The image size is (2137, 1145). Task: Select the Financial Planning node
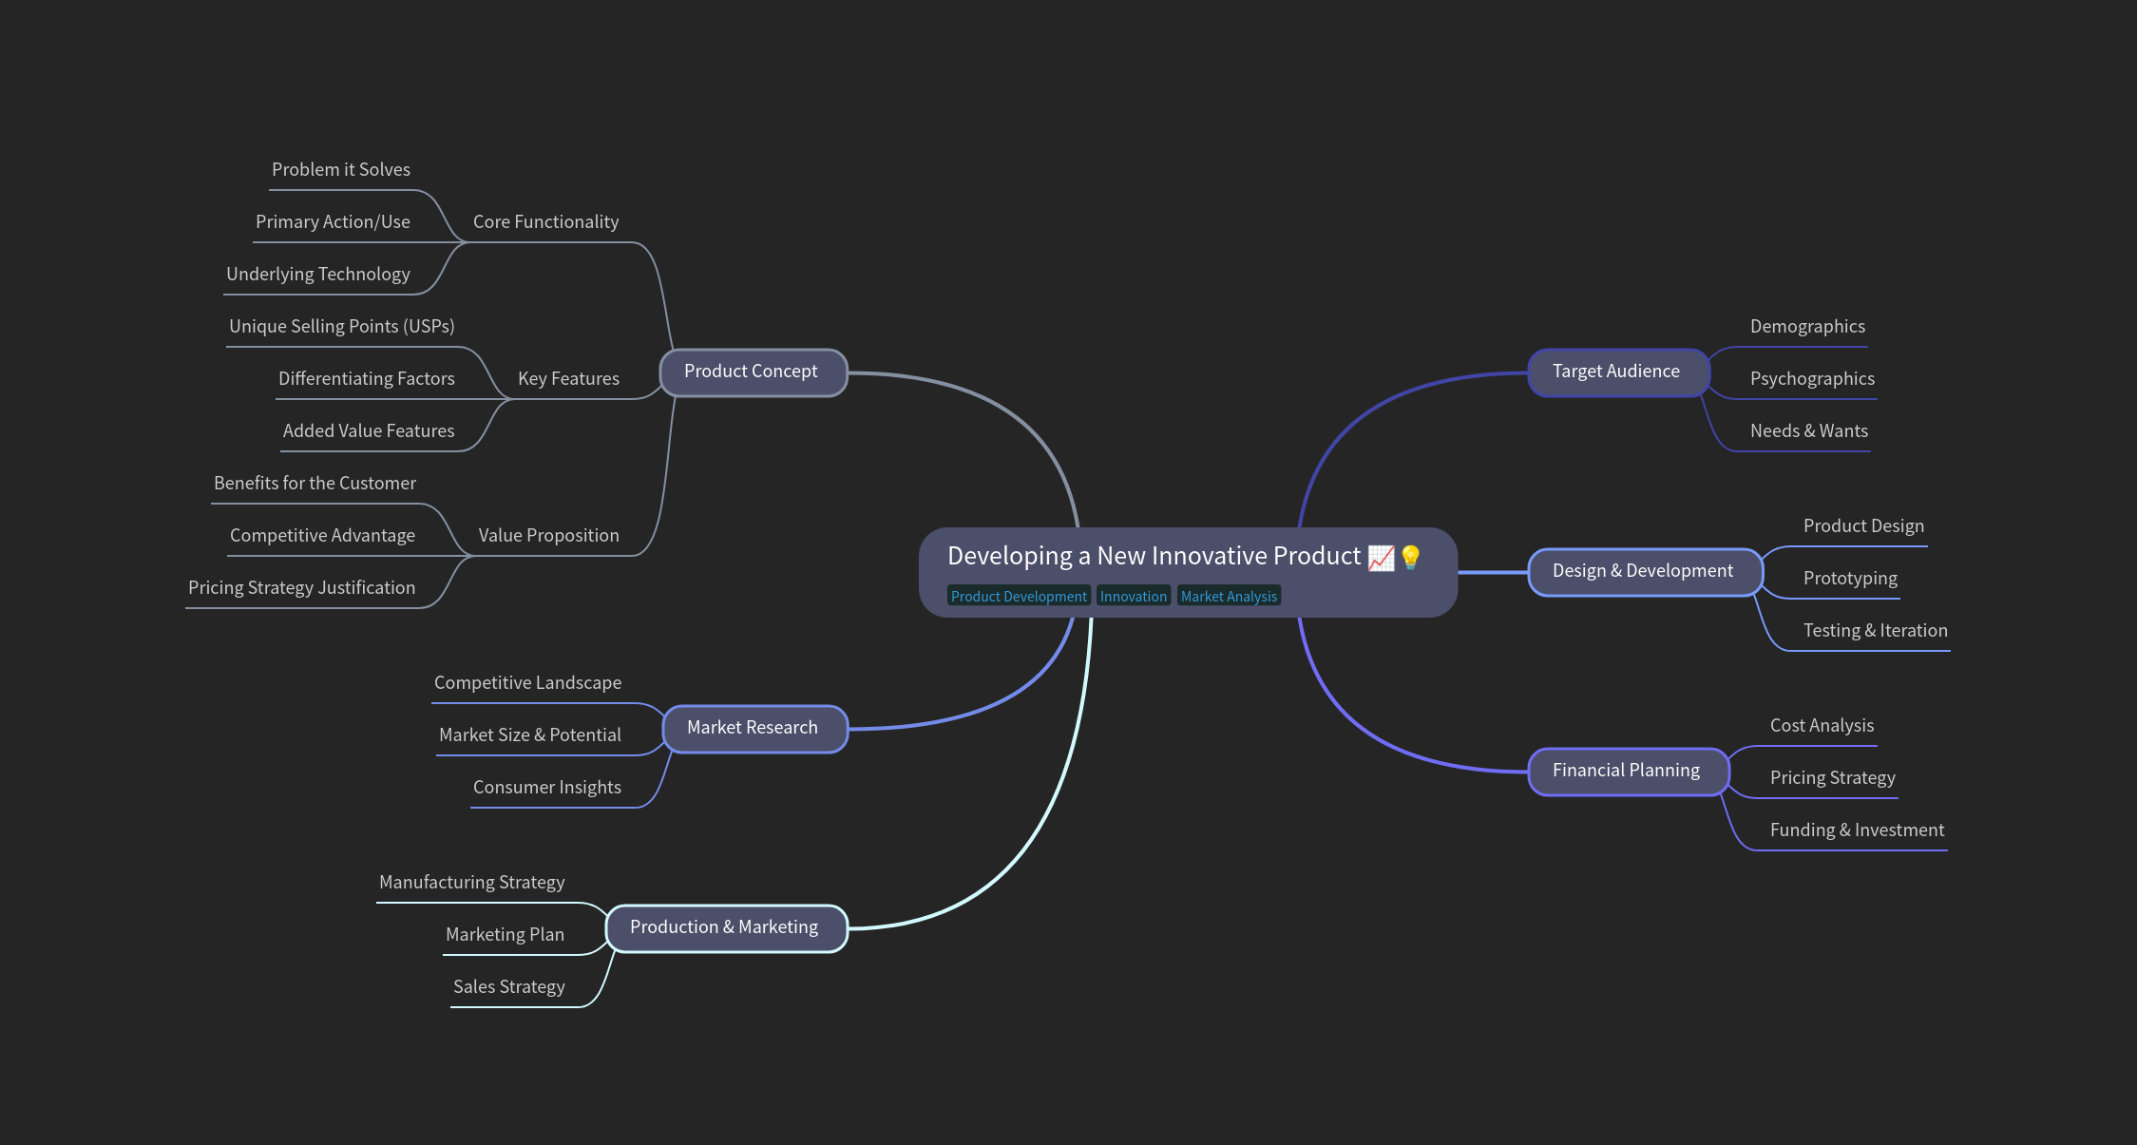point(1629,772)
